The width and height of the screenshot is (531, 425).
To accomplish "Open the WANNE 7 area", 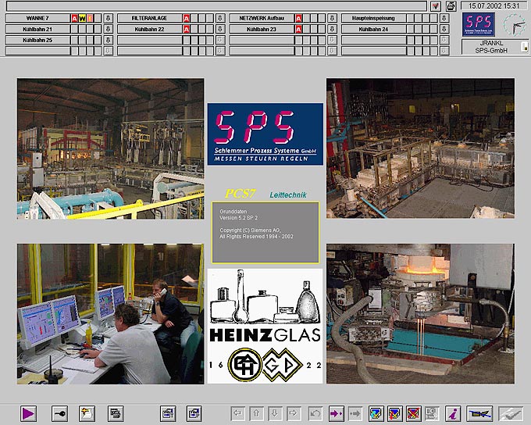I will click(x=38, y=18).
